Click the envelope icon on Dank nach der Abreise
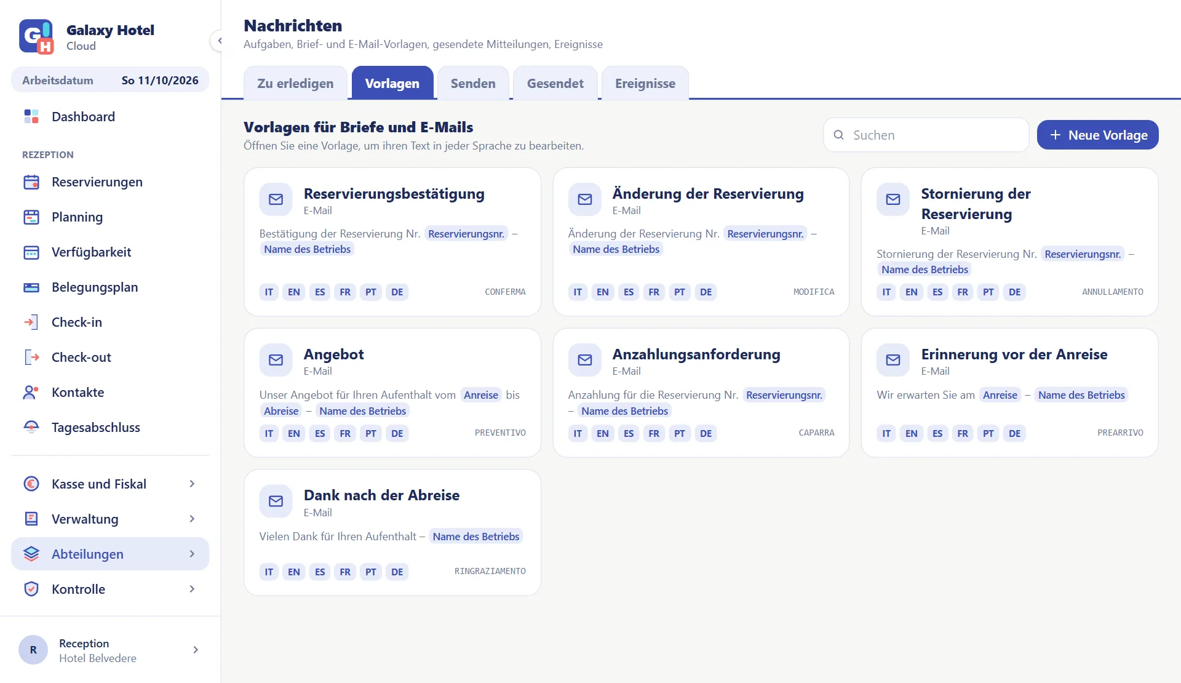1181x683 pixels. coord(276,501)
